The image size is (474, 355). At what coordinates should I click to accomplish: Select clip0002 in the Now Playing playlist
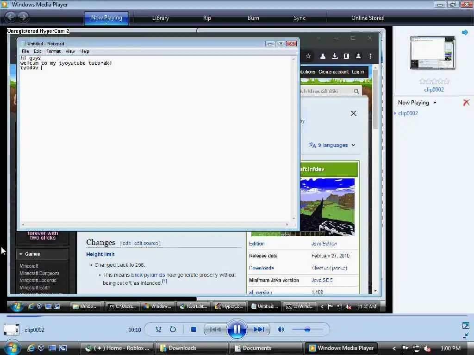tap(408, 113)
